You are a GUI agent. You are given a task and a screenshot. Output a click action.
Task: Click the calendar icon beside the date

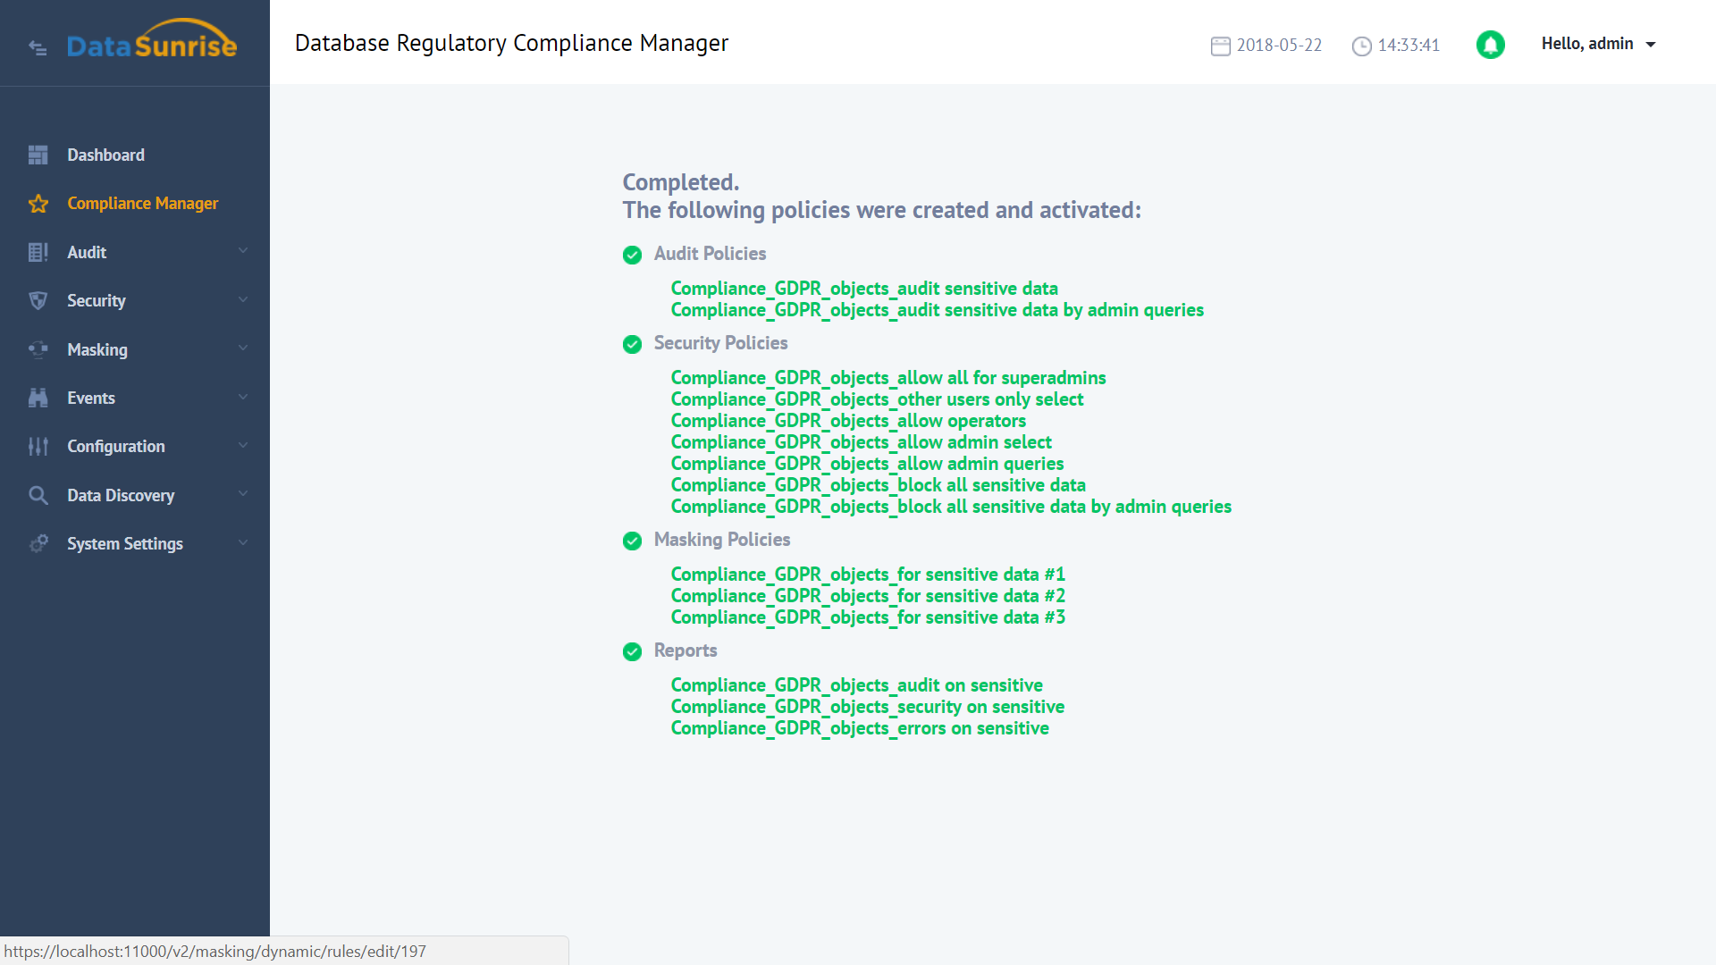pyautogui.click(x=1220, y=46)
